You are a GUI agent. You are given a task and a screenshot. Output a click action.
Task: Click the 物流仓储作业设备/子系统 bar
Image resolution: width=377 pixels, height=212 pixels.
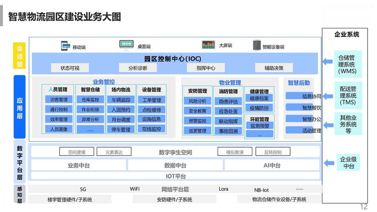[279, 199]
